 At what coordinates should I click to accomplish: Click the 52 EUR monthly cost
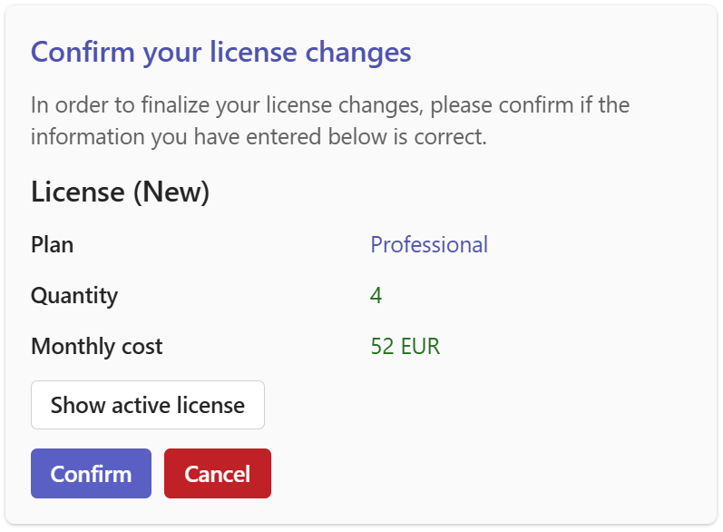coord(405,347)
